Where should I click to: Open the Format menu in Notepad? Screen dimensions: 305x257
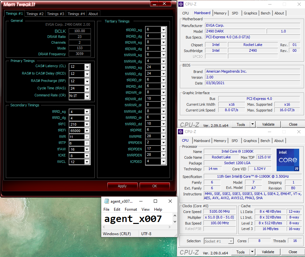[x=131, y=209]
